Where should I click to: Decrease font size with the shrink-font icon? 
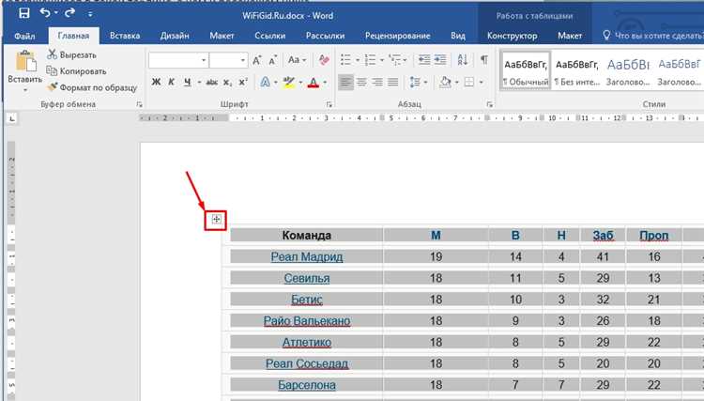tap(273, 60)
